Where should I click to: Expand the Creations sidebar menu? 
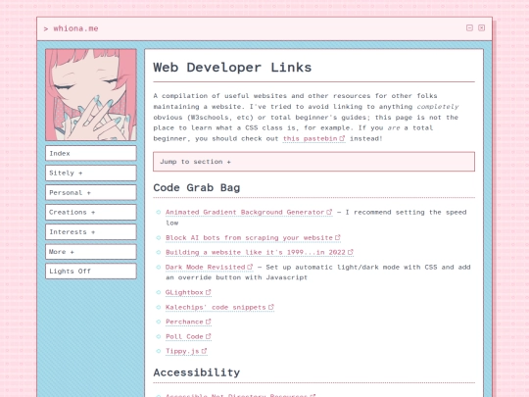[x=91, y=213]
